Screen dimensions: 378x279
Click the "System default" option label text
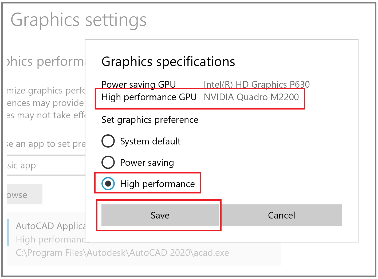(150, 141)
